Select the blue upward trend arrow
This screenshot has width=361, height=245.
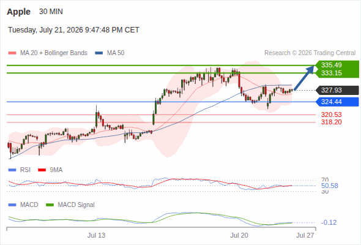pyautogui.click(x=304, y=78)
